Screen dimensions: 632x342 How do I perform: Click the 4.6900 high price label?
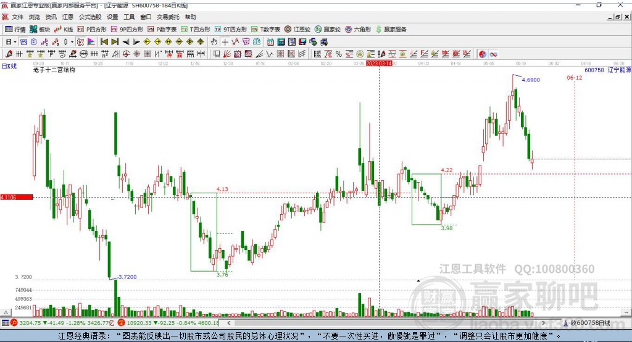[531, 80]
